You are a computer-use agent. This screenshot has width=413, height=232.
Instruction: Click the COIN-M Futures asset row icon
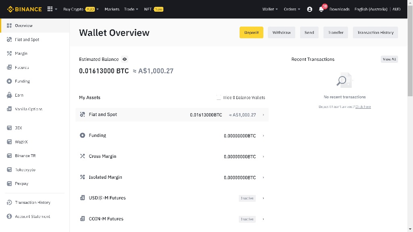click(82, 219)
